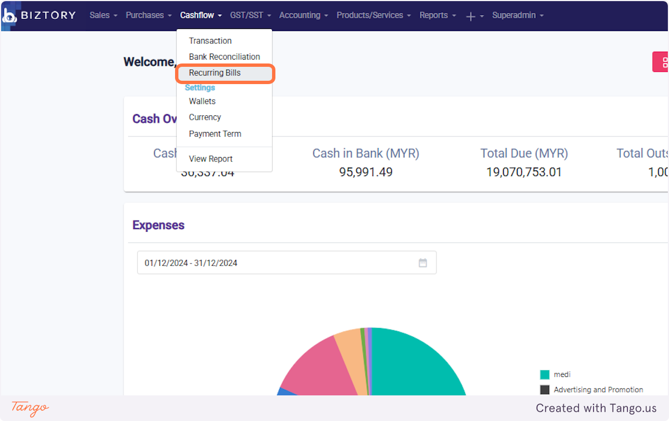Choose Recurring Bills menu item
This screenshot has width=669, height=421.
(224, 73)
